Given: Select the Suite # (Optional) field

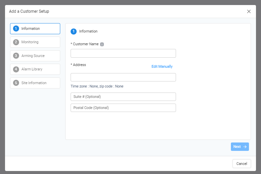Looking at the screenshot, I should click(123, 97).
